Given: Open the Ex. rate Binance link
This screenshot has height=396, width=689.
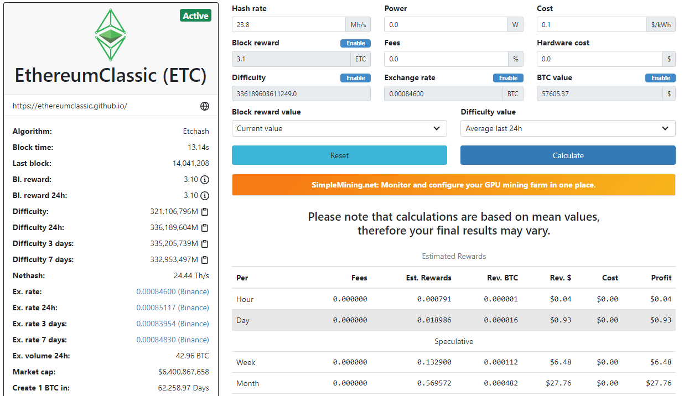Looking at the screenshot, I should [173, 292].
